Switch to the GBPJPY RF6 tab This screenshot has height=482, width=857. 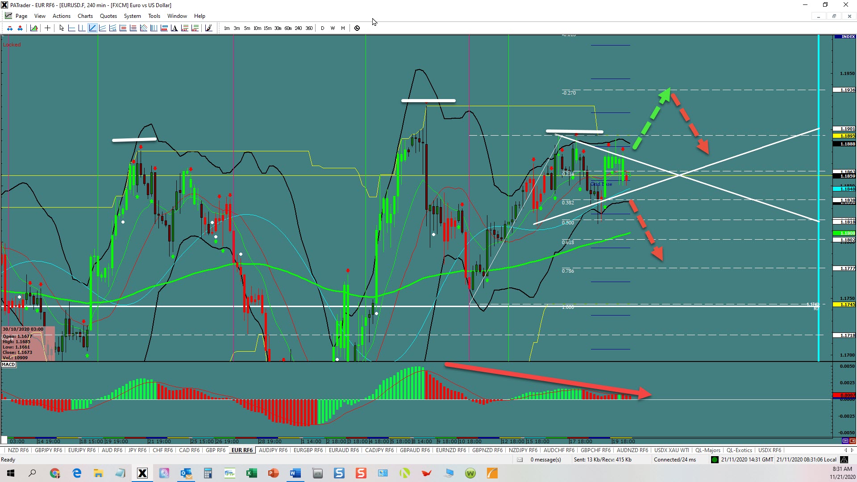coord(48,450)
